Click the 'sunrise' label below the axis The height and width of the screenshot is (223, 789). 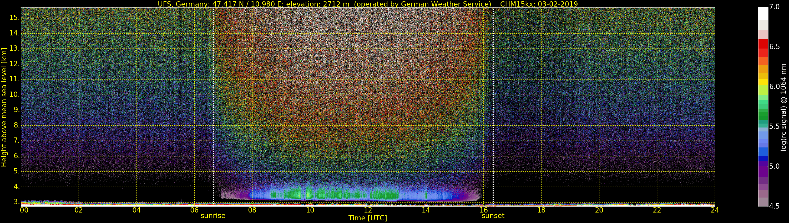(x=213, y=216)
